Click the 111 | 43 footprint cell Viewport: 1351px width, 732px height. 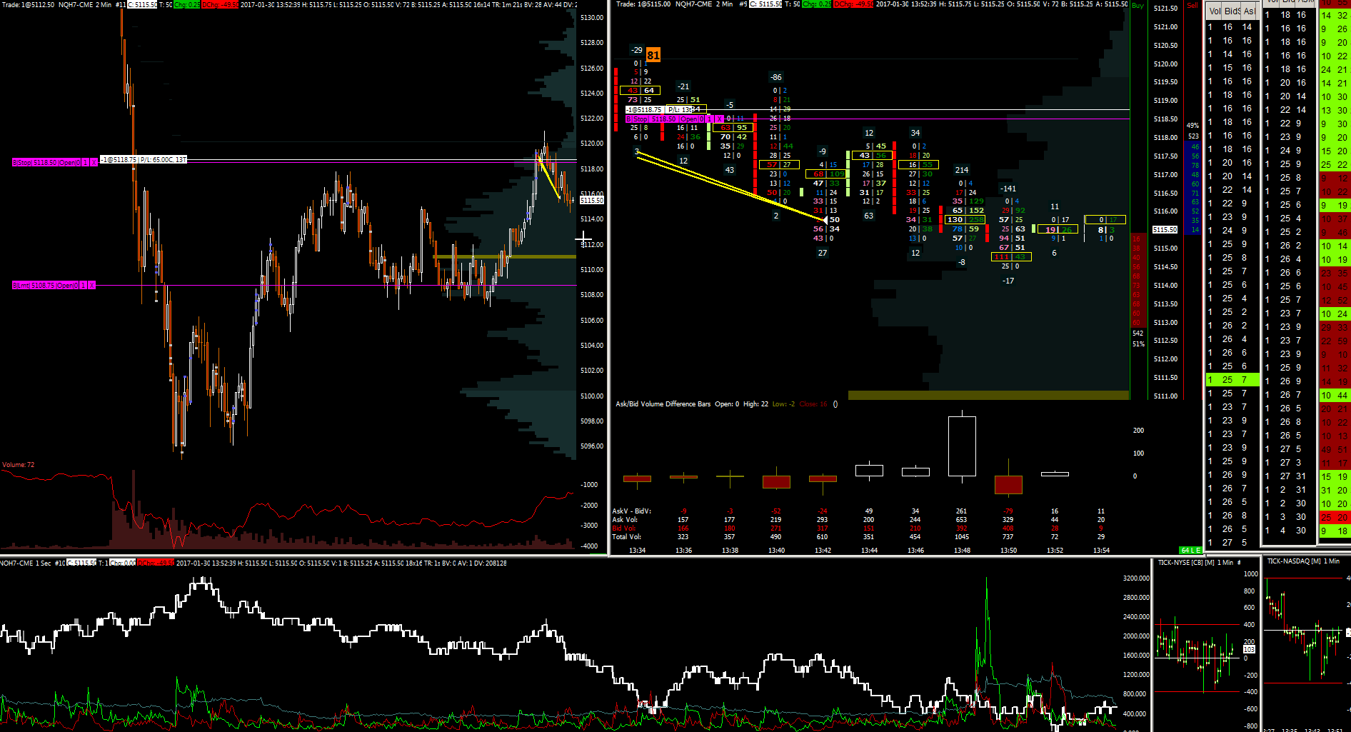point(1011,257)
